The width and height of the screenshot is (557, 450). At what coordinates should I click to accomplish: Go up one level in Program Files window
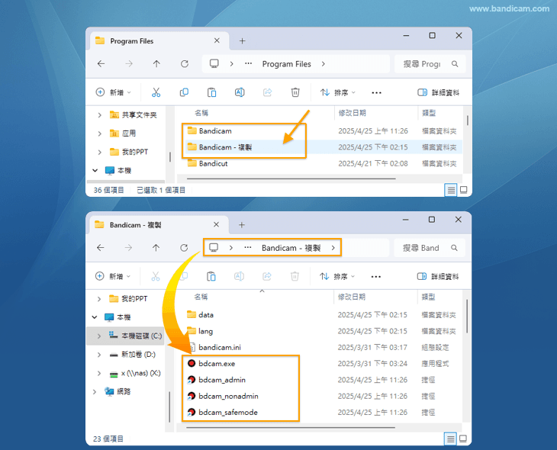(156, 64)
